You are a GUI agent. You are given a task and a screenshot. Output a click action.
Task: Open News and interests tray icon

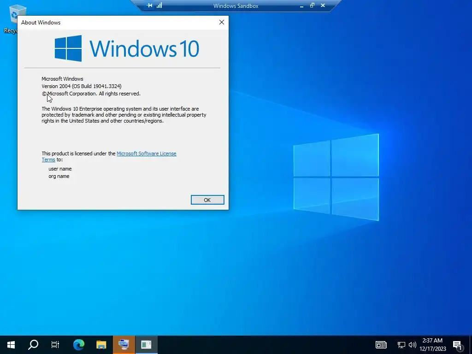click(381, 345)
